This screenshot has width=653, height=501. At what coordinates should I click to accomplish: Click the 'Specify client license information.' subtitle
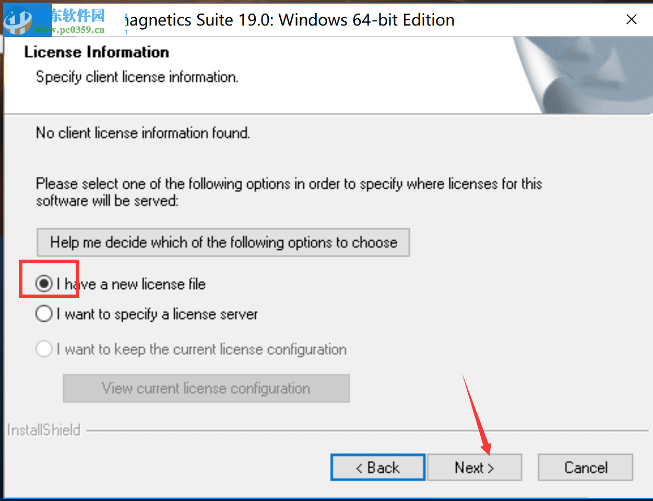(137, 77)
